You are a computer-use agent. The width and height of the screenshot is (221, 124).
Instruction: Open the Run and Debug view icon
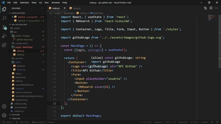(4, 36)
